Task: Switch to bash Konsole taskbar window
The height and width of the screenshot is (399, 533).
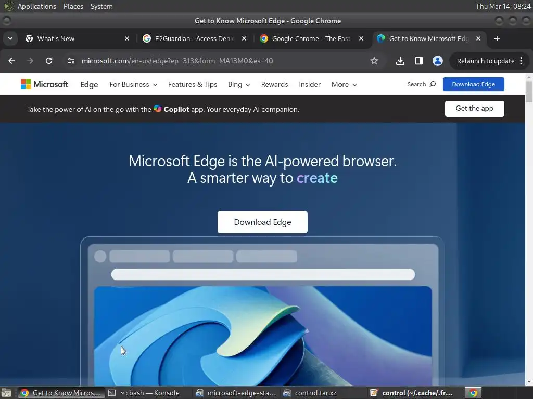Action: coord(149,393)
